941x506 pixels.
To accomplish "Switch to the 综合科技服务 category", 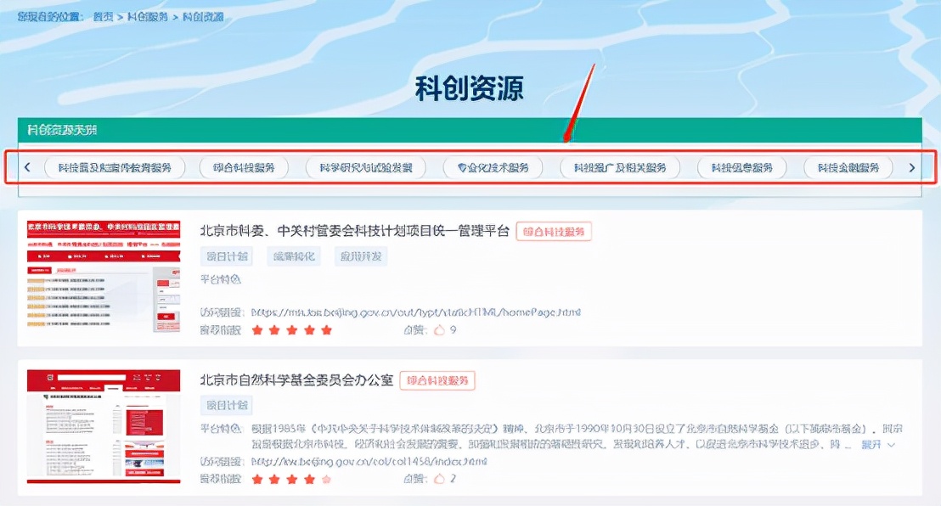I will tap(246, 167).
